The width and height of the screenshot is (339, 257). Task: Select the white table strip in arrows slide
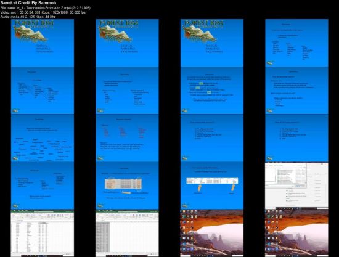tap(212, 181)
